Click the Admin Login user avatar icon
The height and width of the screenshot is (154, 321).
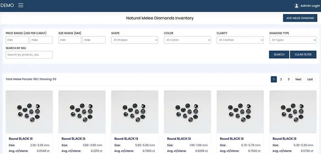tap(296, 6)
